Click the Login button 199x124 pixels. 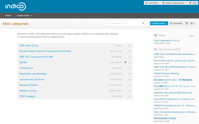tap(193, 3)
